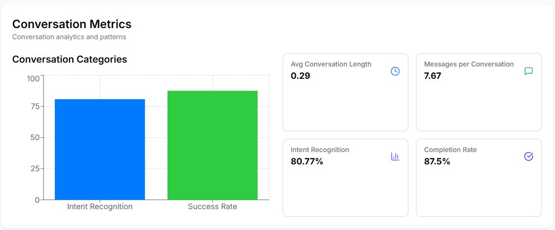Click the 87.5% completion rate value
Screen dimensions: 555x230
click(437, 161)
